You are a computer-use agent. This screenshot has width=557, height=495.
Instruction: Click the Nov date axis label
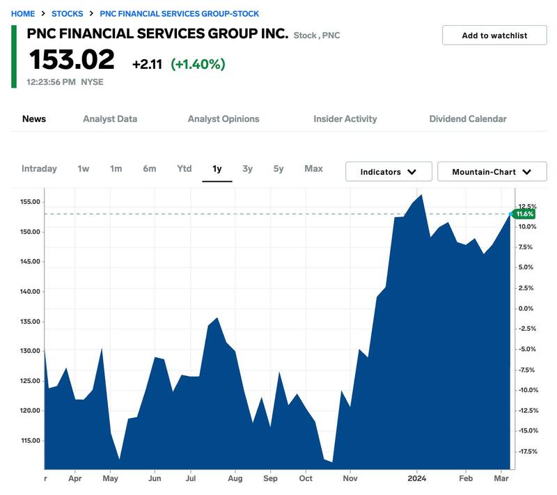tap(350, 479)
